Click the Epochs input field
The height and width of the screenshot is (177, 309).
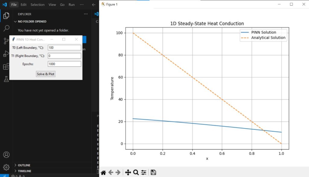[x=64, y=64]
